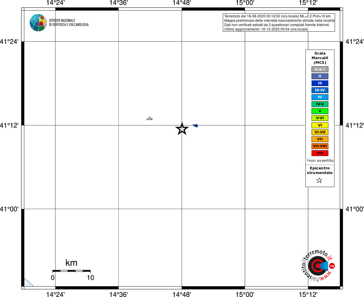Click the blue intensity III locality marker
Image resolution: width=364 pixels, height=297 pixels.
[196, 126]
